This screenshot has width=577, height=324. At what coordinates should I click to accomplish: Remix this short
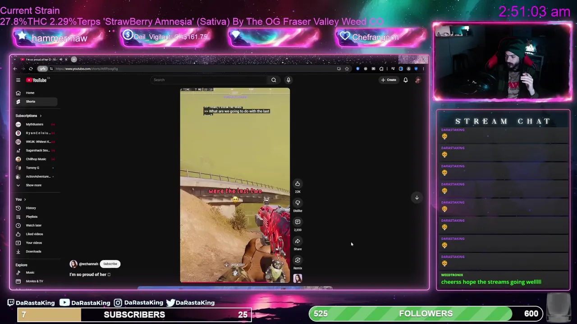[x=298, y=260]
